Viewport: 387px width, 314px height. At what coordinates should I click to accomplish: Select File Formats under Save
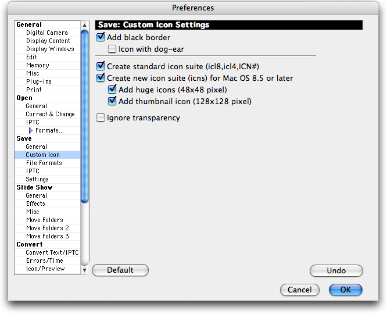coord(44,163)
